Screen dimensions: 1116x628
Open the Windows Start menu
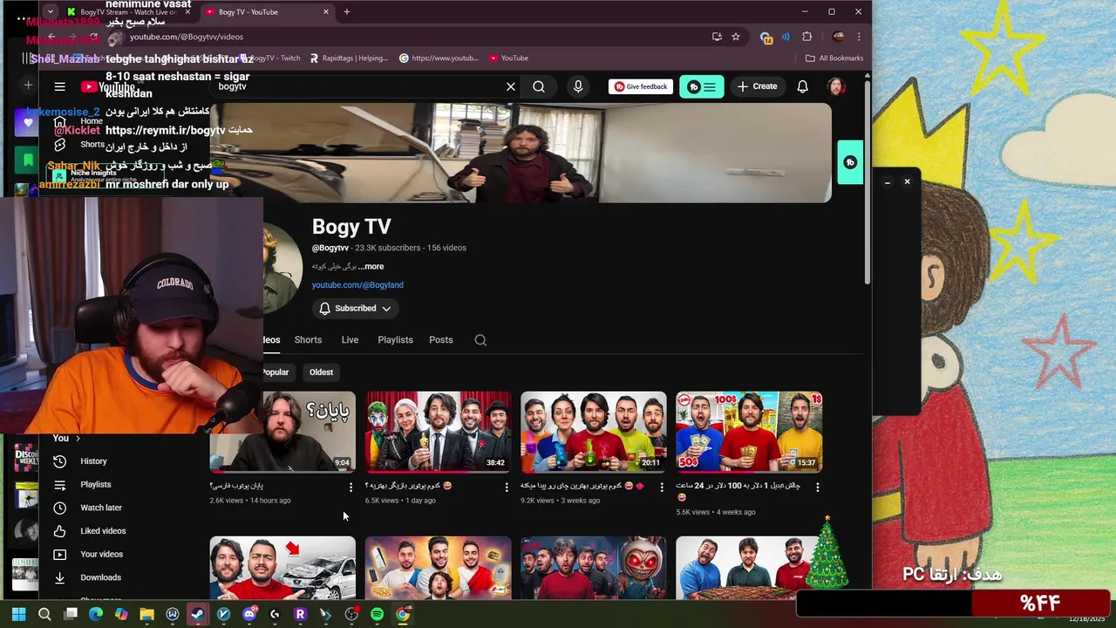(x=18, y=614)
